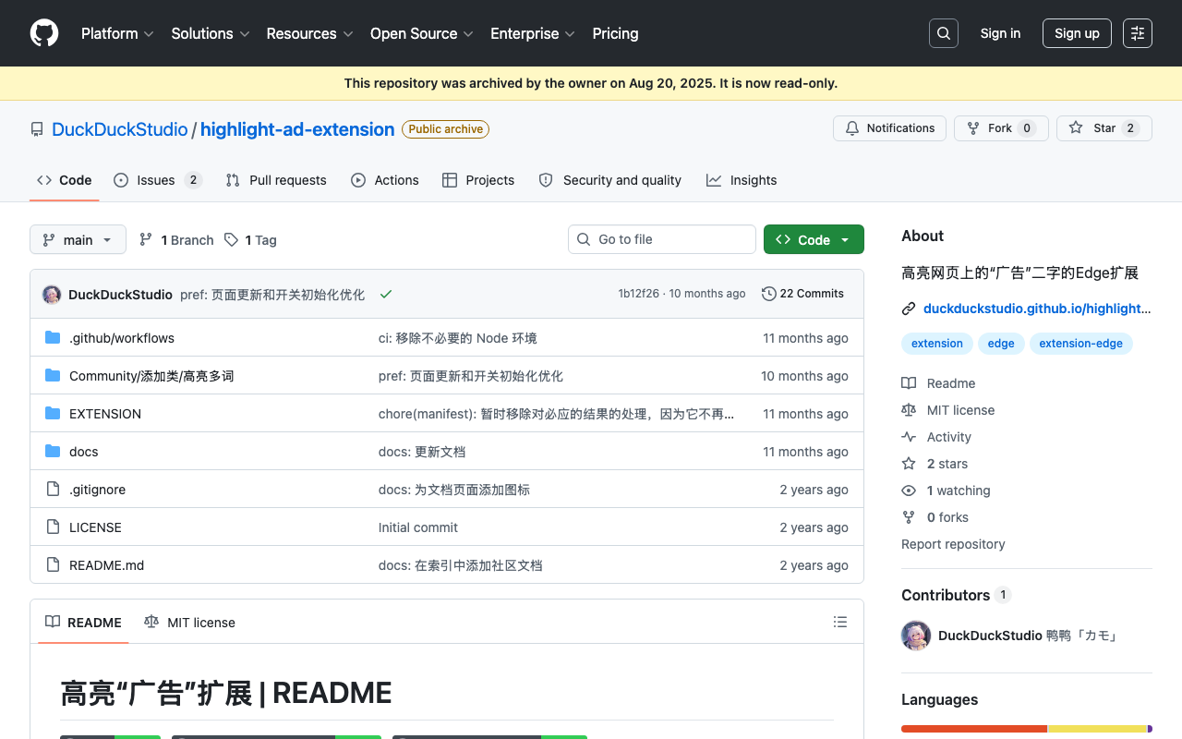
Task: Switch to the MIT license tab in README panel
Action: [189, 623]
